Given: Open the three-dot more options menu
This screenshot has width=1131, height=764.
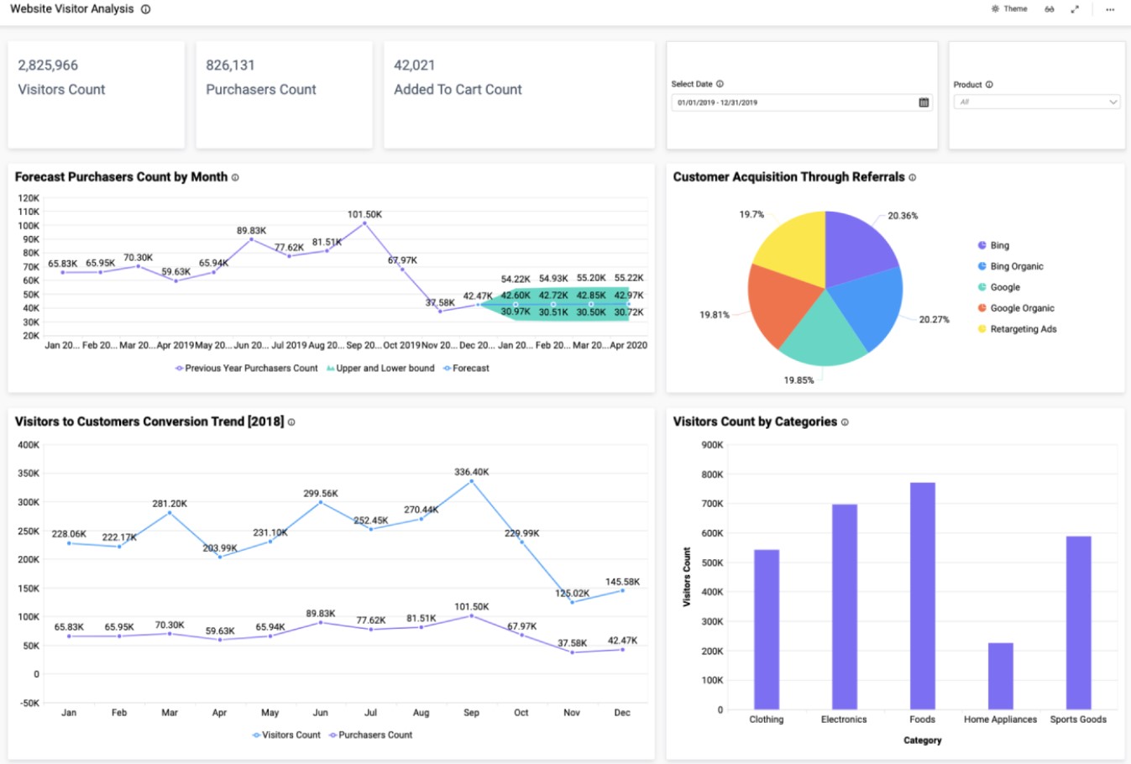Looking at the screenshot, I should (x=1110, y=9).
